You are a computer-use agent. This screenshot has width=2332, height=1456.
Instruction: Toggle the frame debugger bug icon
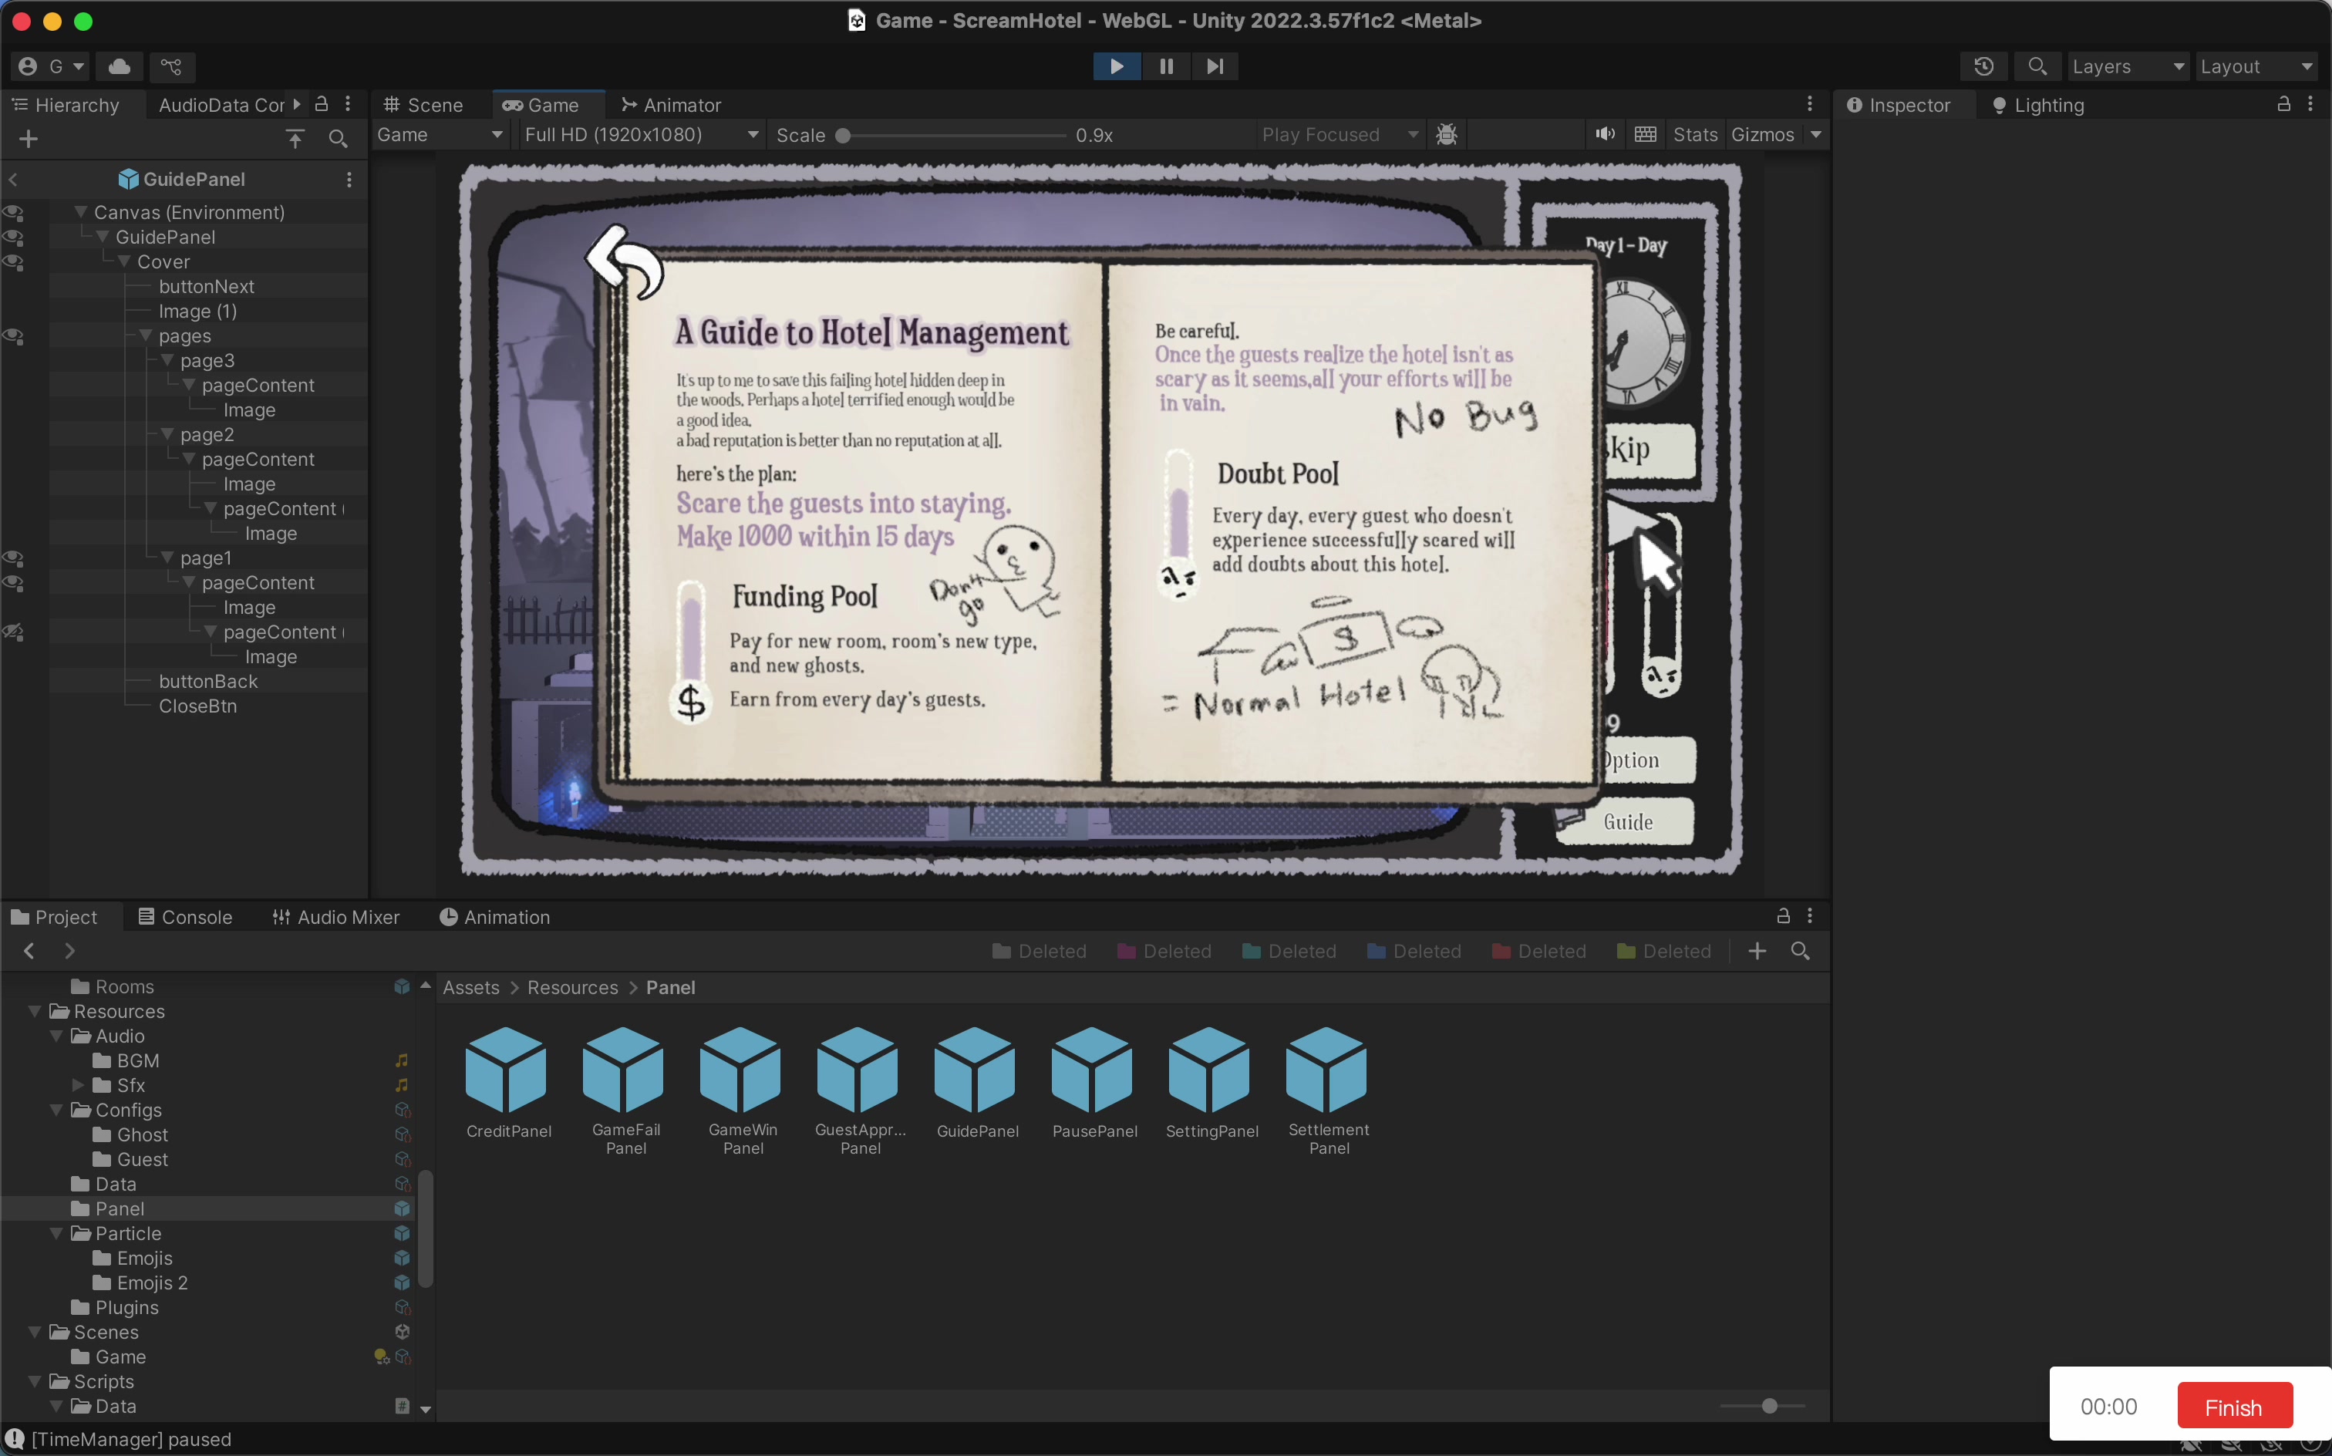[1445, 135]
